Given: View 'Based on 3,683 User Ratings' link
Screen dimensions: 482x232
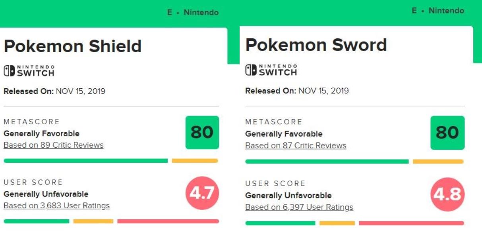Looking at the screenshot, I should click(56, 205).
